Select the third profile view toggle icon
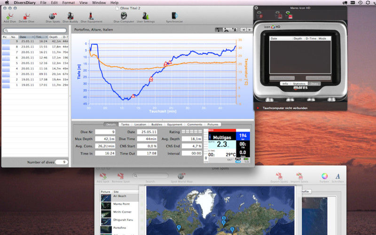This screenshot has height=235, width=376. click(x=234, y=30)
